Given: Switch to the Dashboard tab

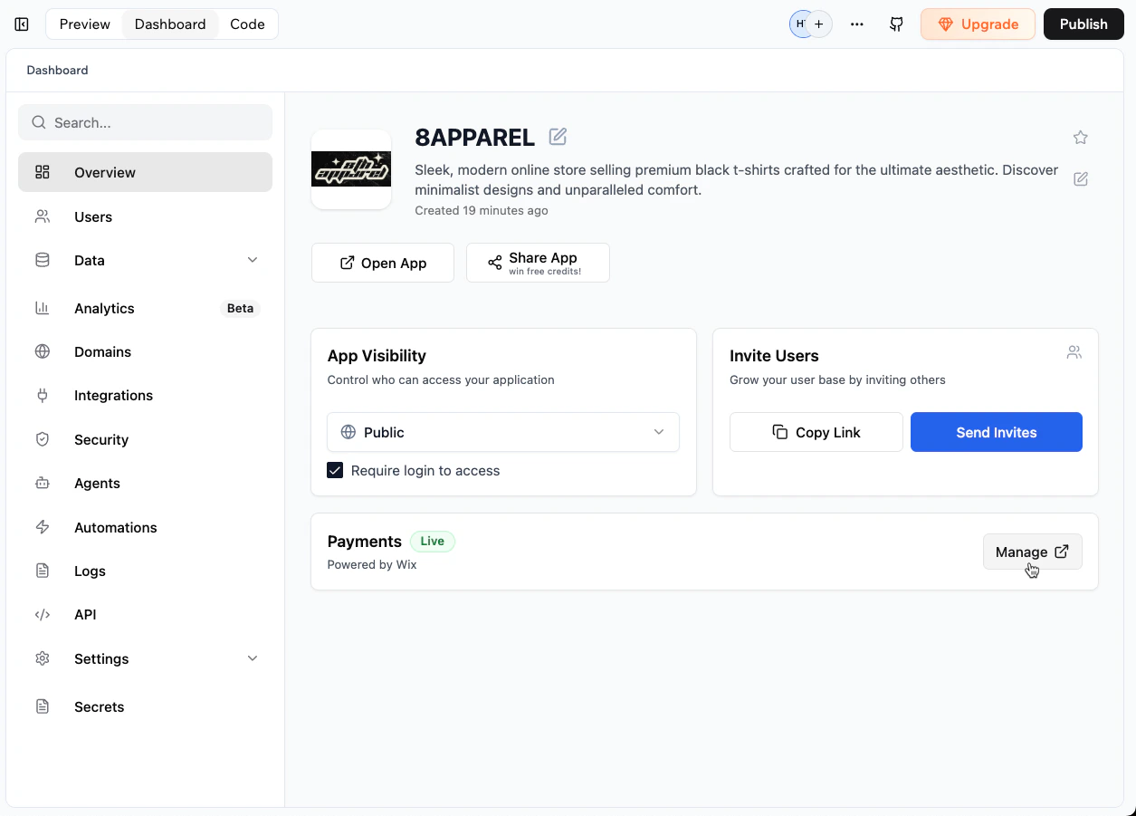Looking at the screenshot, I should click(170, 24).
